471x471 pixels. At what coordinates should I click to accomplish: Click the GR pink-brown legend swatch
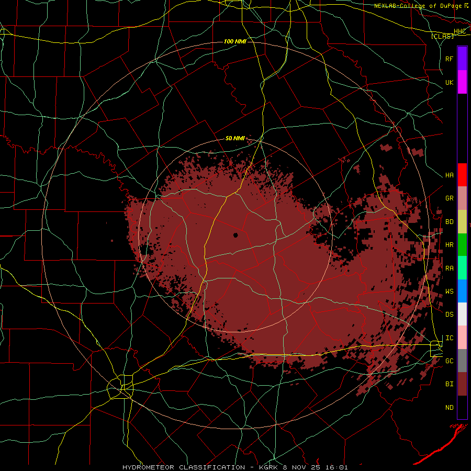click(x=462, y=198)
